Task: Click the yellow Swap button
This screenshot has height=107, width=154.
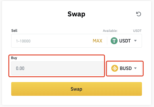Action: (77, 89)
